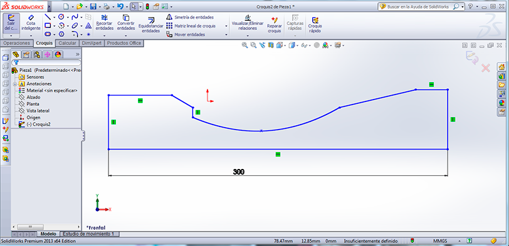509x246 pixels.
Task: Open the Rectangle tool dropdown arrow
Action: pyautogui.click(x=54, y=26)
